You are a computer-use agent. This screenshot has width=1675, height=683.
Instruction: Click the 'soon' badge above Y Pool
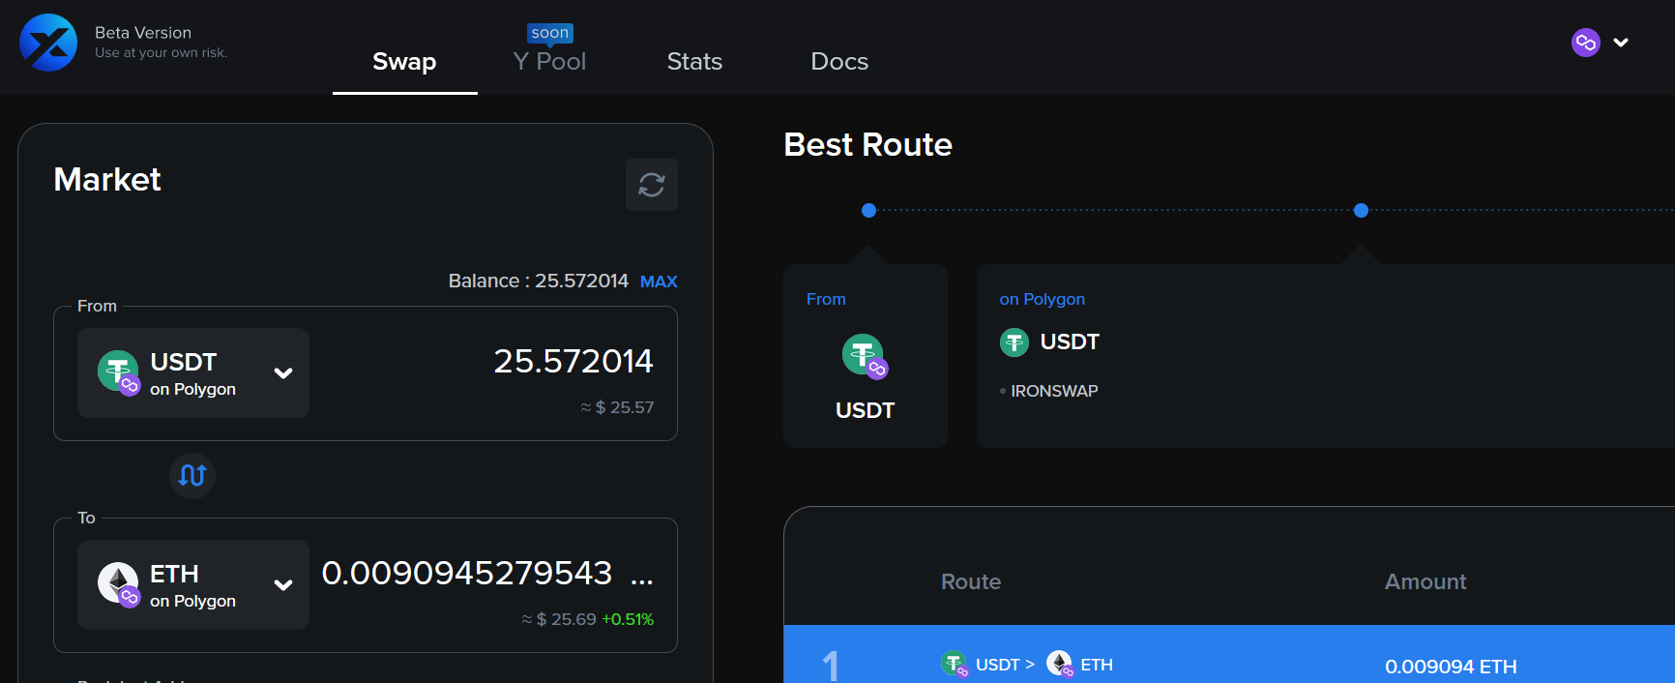[x=550, y=33]
